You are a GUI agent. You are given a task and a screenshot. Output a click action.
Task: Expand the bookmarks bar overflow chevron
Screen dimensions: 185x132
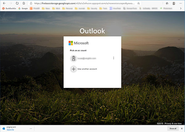[x=181, y=8]
